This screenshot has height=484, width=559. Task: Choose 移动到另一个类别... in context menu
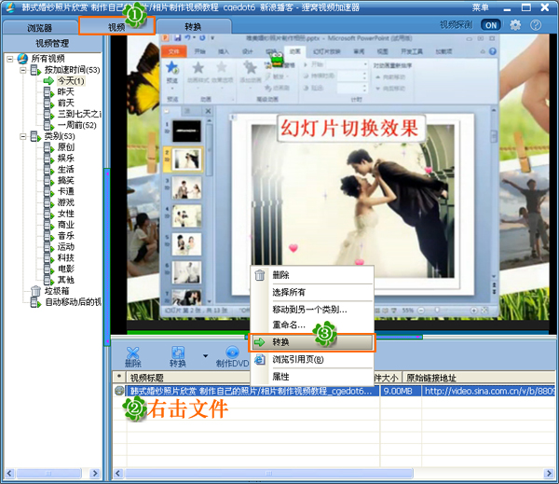(312, 310)
